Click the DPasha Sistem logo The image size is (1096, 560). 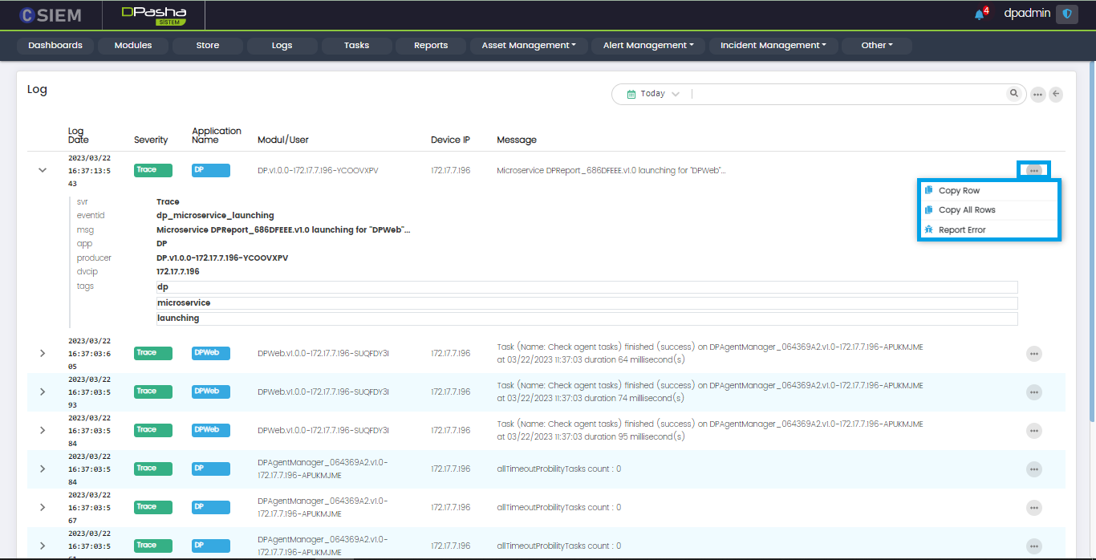click(153, 15)
